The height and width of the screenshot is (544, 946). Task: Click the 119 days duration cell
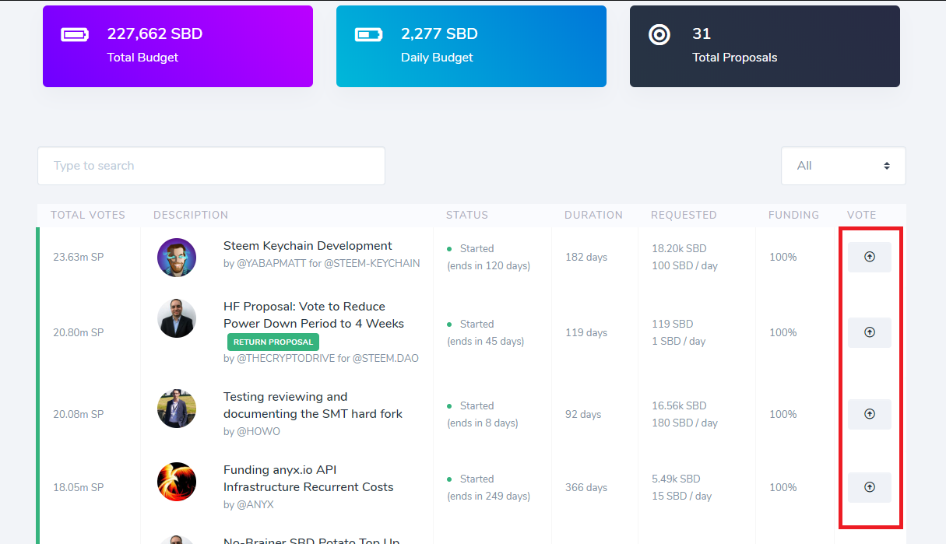pos(586,332)
